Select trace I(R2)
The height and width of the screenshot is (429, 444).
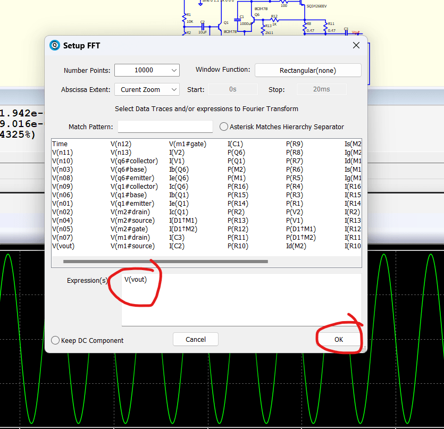pos(352,212)
